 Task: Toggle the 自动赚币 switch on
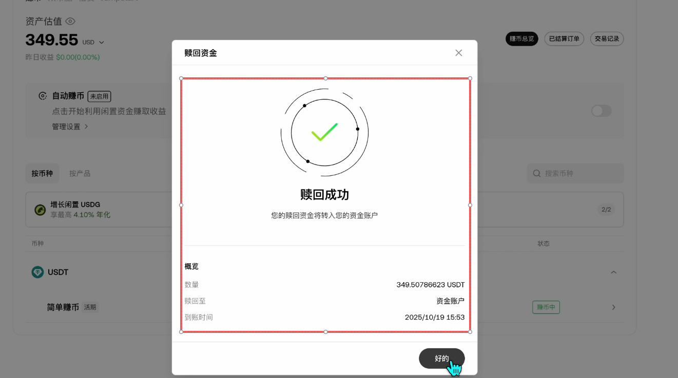point(600,111)
